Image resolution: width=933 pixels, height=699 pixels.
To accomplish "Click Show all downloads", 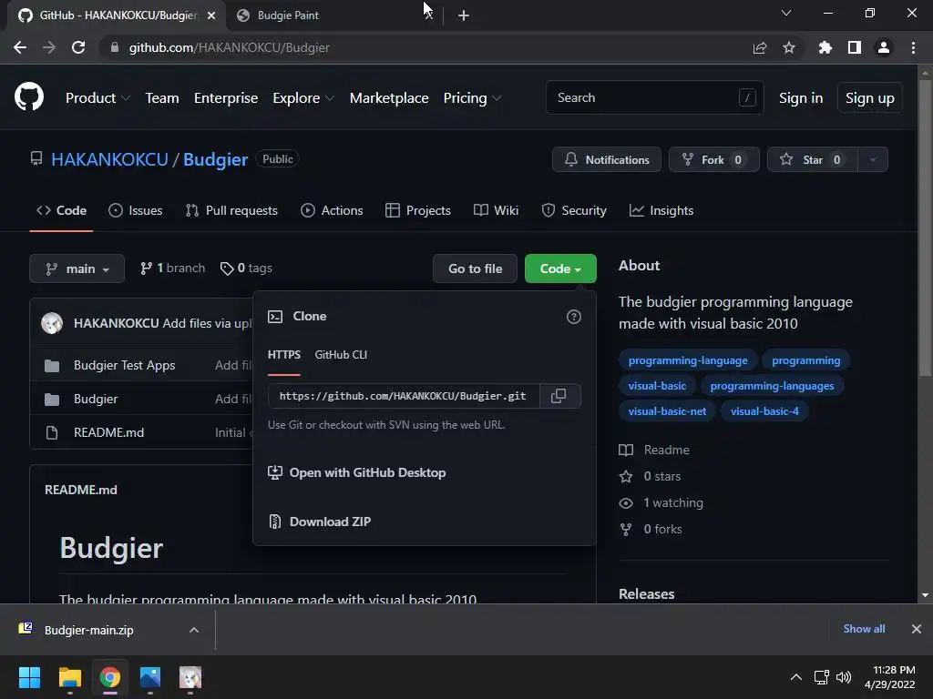I will [x=864, y=629].
